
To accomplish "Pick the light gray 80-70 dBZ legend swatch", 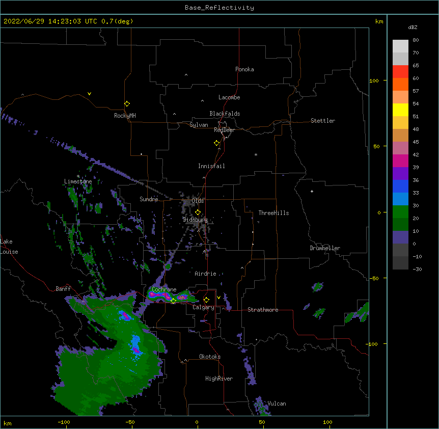I will click(x=400, y=46).
